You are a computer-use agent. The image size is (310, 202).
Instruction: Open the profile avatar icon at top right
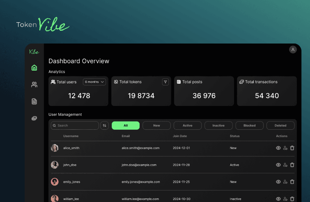(293, 50)
